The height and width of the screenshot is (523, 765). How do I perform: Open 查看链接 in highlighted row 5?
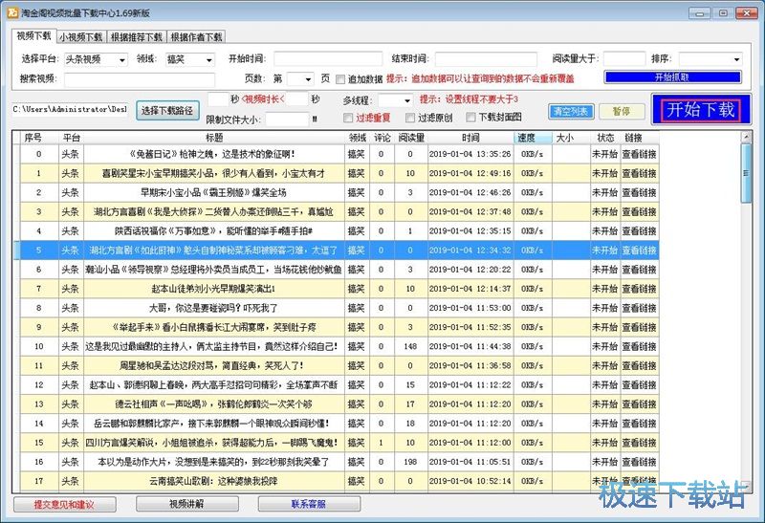tap(639, 251)
